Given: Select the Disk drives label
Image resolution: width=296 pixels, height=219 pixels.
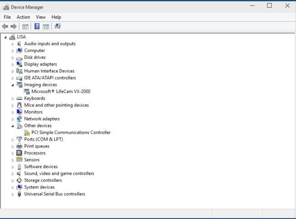Looking at the screenshot, I should [35, 57].
